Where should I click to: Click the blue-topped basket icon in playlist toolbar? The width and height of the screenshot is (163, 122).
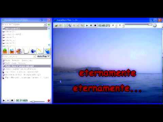pyautogui.click(x=12, y=51)
